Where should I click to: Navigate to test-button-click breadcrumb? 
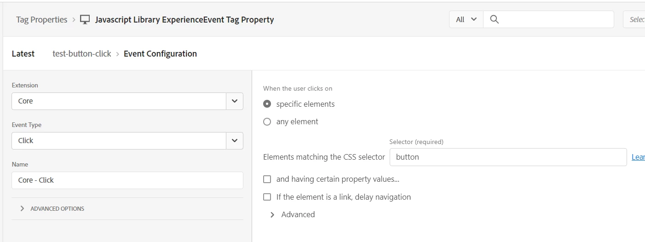[82, 54]
